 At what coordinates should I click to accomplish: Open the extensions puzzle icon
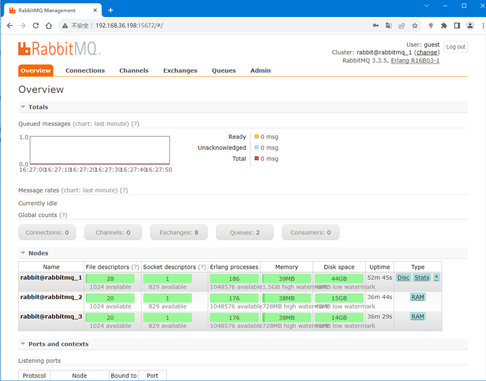[444, 26]
